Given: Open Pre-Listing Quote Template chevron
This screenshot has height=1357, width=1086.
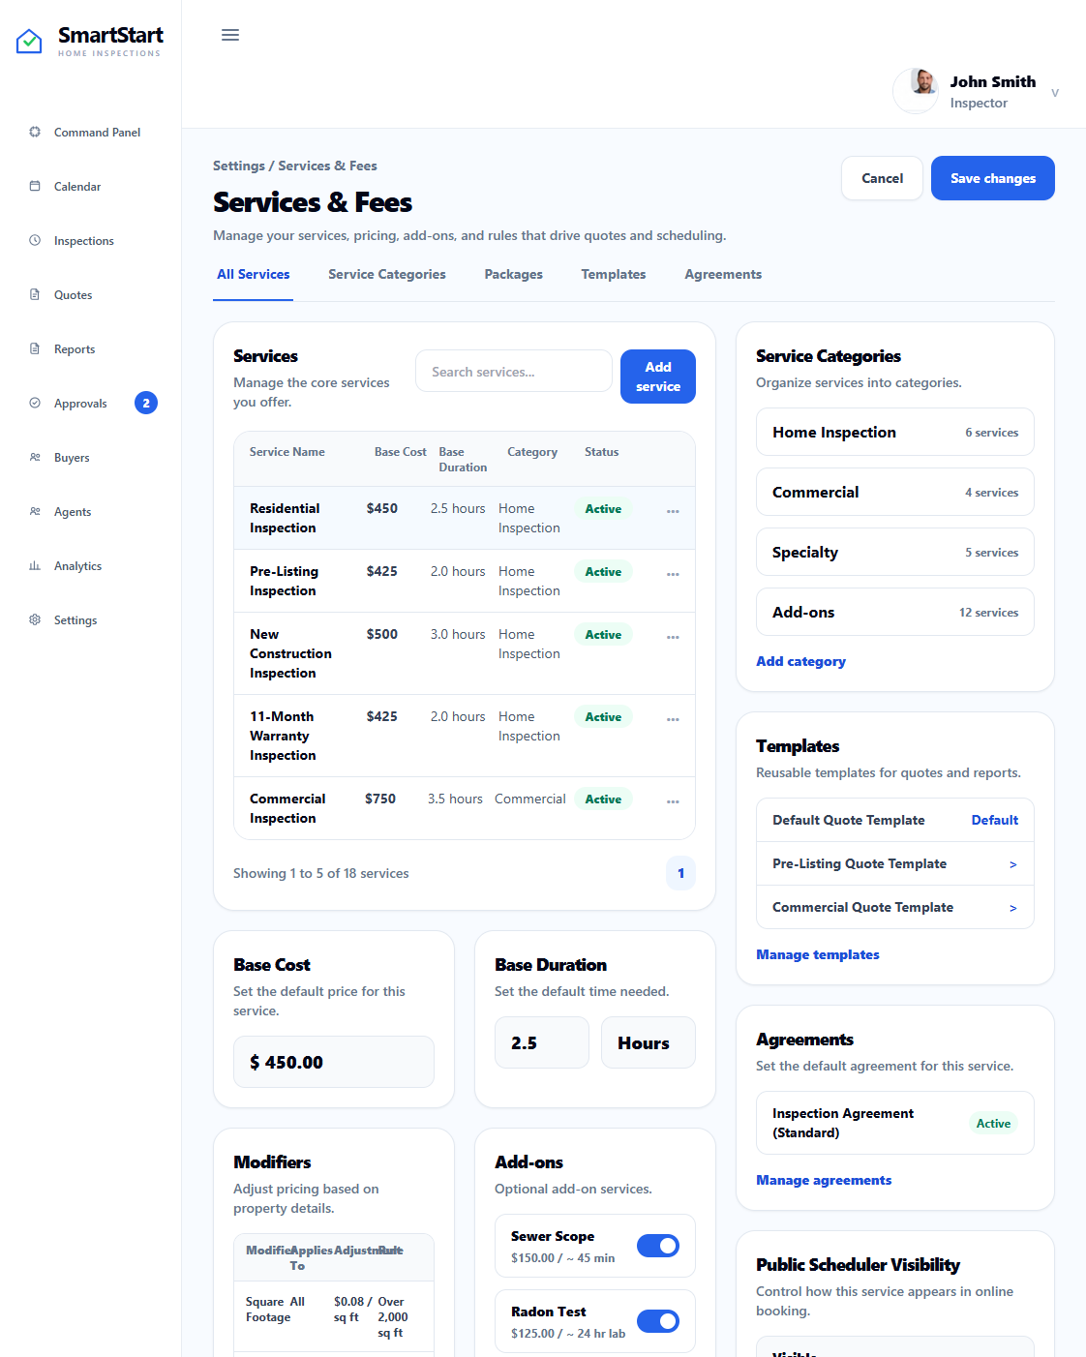Looking at the screenshot, I should tap(1013, 864).
